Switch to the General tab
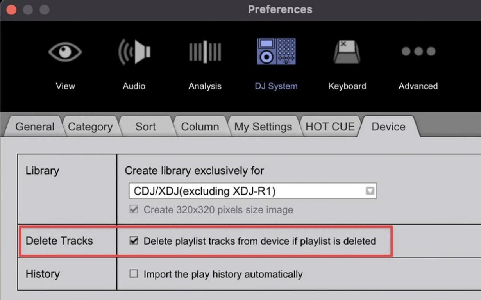Screen dimensions: 481x300 [x=35, y=127]
